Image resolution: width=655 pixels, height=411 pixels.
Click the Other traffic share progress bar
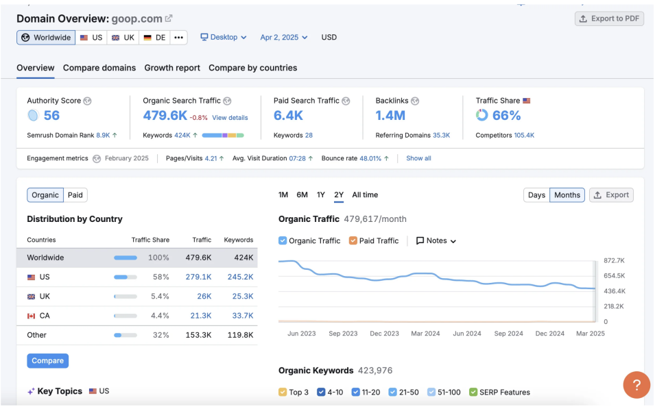[x=126, y=335]
